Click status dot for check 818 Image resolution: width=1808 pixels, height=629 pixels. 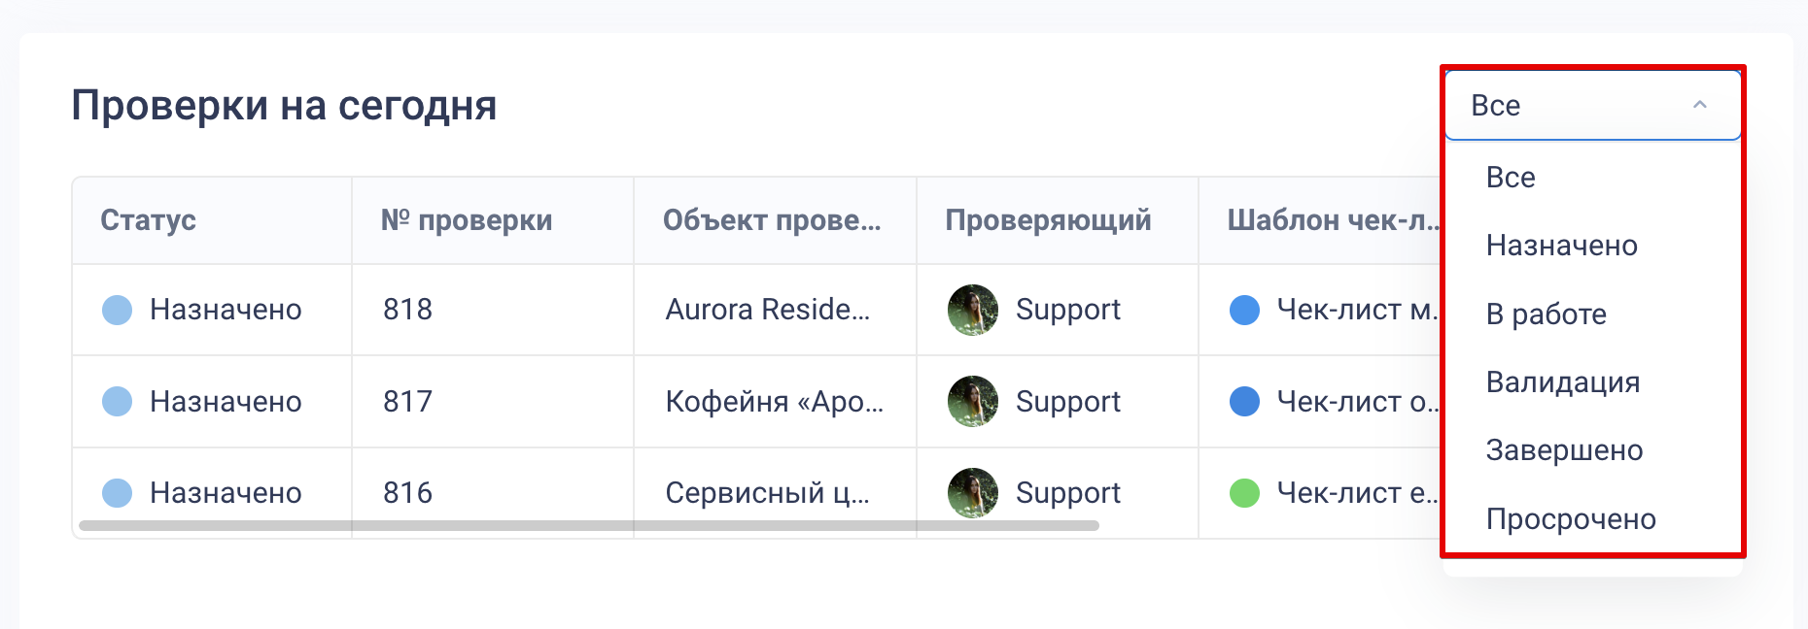click(118, 310)
